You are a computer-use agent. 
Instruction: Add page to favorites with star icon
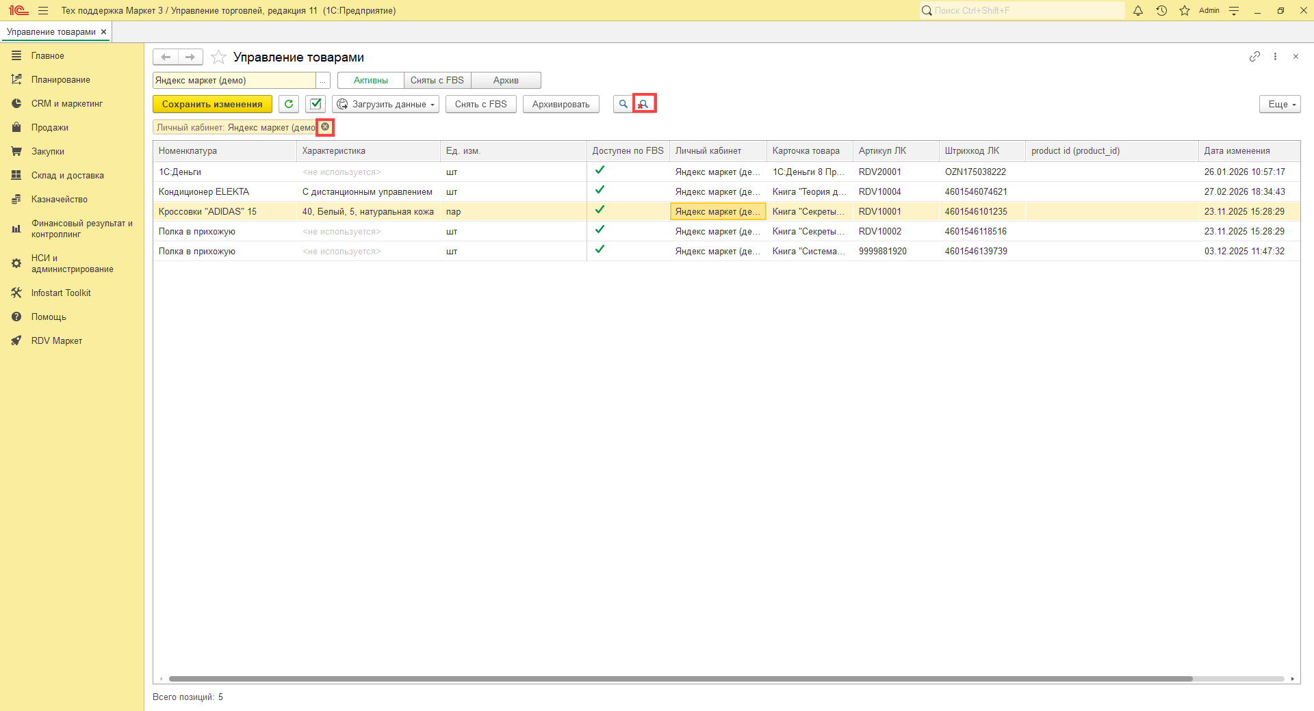click(x=218, y=57)
